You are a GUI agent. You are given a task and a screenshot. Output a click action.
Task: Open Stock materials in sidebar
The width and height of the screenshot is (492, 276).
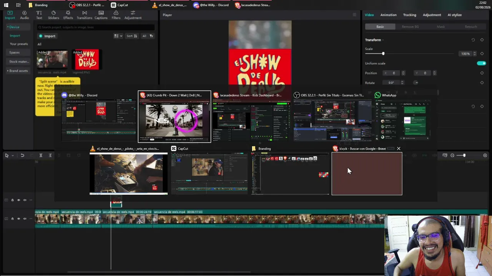19,62
